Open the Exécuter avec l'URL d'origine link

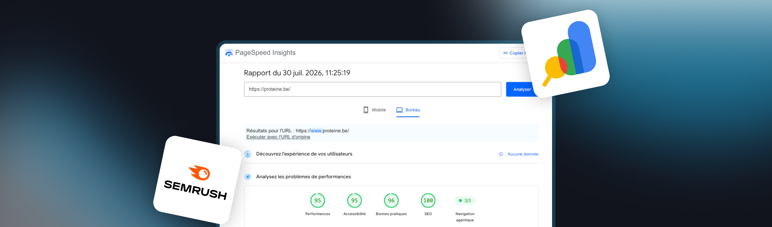[278, 137]
